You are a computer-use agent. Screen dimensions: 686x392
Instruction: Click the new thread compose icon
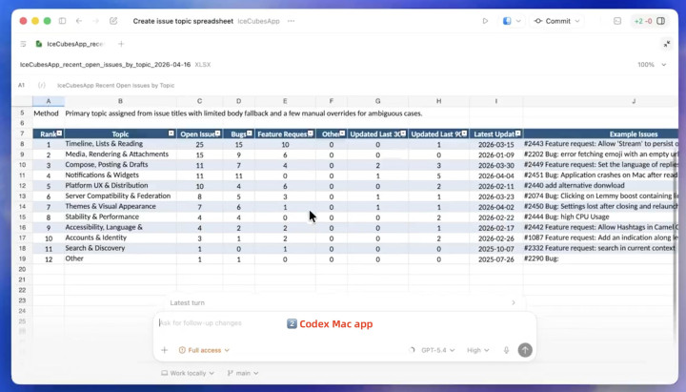click(113, 21)
